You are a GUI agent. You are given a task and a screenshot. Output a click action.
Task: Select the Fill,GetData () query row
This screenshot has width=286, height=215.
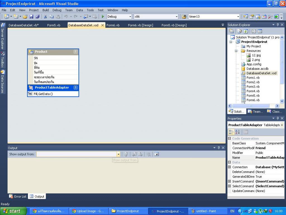(x=53, y=94)
